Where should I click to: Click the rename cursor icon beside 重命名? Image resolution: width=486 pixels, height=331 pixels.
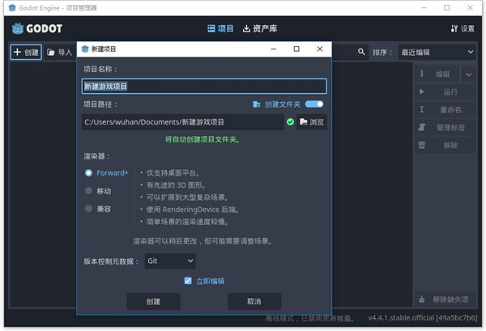click(421, 109)
